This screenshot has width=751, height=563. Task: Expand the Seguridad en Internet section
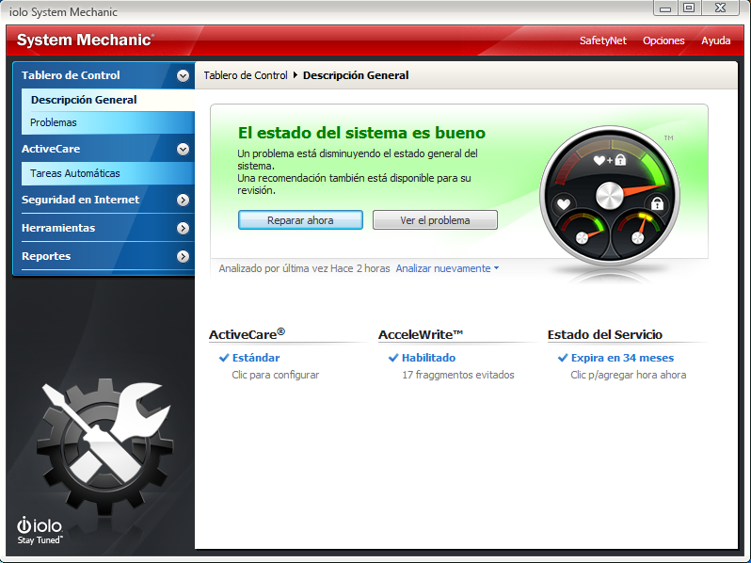[x=183, y=200]
